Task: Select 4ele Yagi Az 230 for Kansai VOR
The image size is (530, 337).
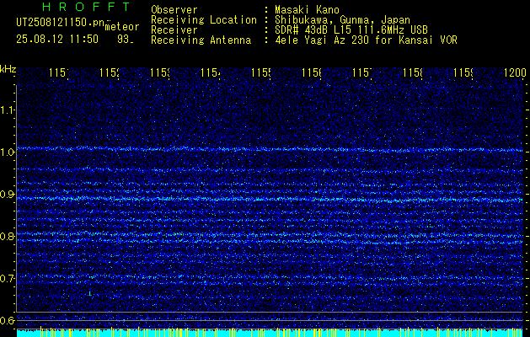Action: point(366,40)
